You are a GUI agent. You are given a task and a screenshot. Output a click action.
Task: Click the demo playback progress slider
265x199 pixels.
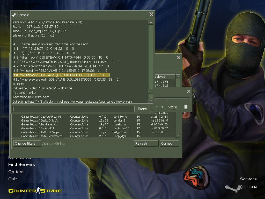tap(172, 98)
